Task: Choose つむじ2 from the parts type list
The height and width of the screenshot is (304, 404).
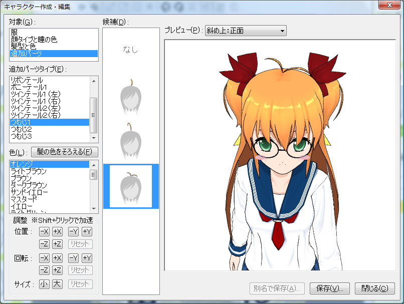Action: click(30, 128)
